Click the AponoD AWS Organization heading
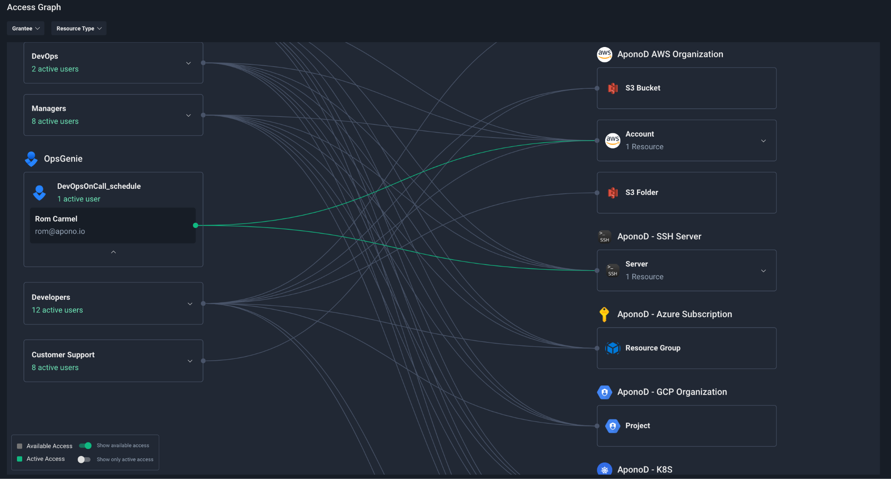891x479 pixels. 670,54
